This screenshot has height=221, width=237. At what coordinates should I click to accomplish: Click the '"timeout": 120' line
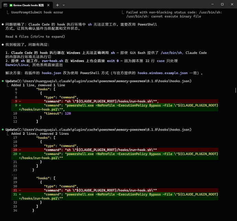click(x=57, y=113)
